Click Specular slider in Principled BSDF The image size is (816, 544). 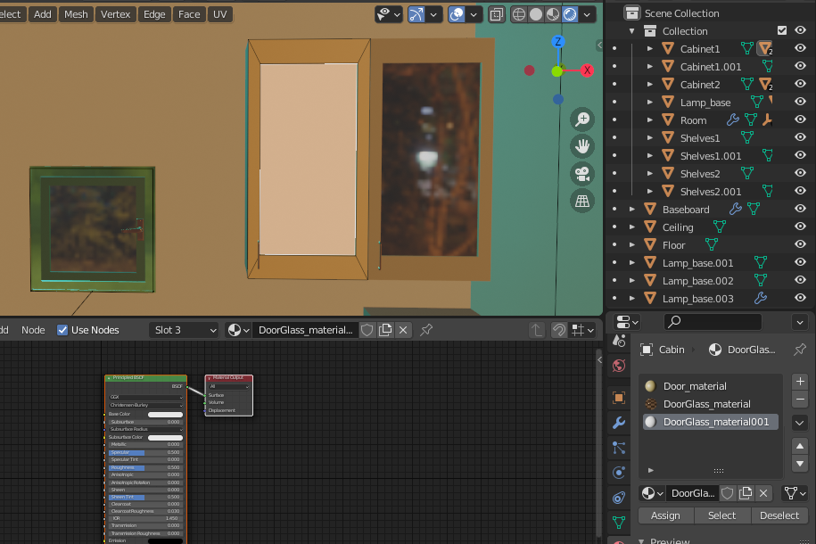click(145, 452)
